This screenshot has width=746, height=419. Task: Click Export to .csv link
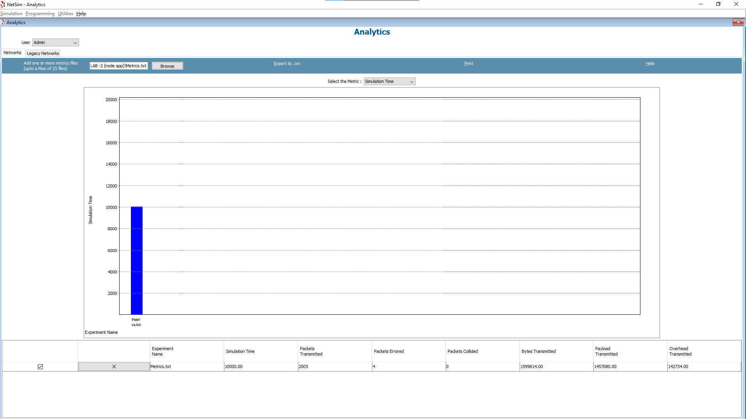click(x=287, y=63)
